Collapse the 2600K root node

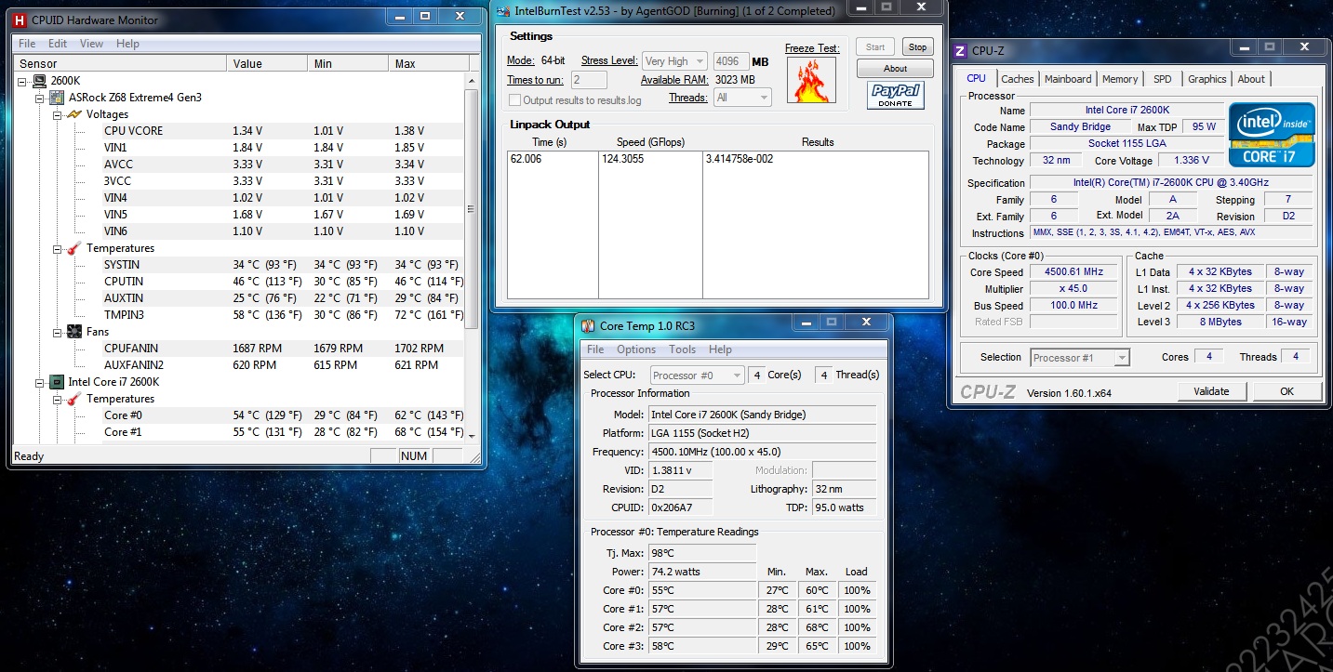[x=22, y=82]
